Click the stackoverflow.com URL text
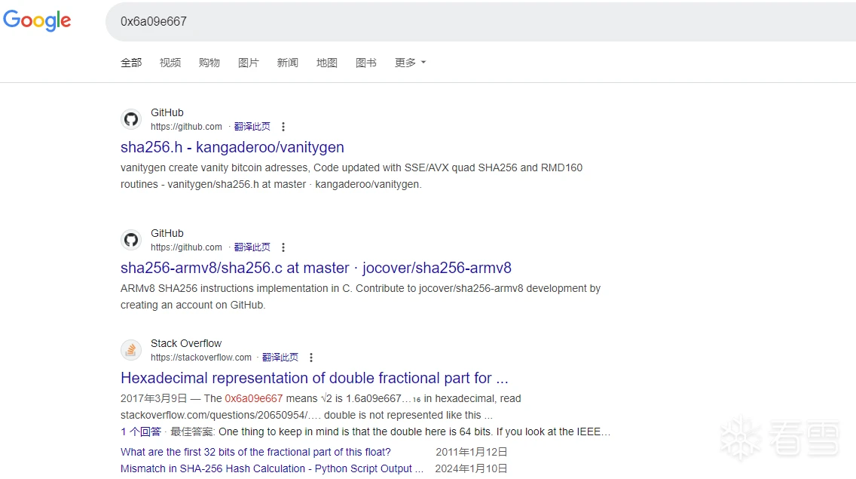This screenshot has height=479, width=856. (x=201, y=358)
